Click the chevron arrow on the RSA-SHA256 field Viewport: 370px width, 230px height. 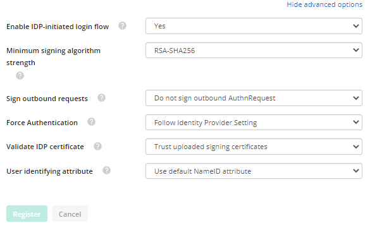356,50
